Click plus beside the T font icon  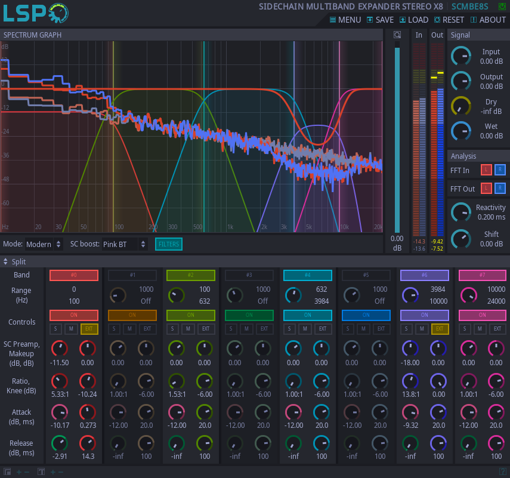(52, 472)
